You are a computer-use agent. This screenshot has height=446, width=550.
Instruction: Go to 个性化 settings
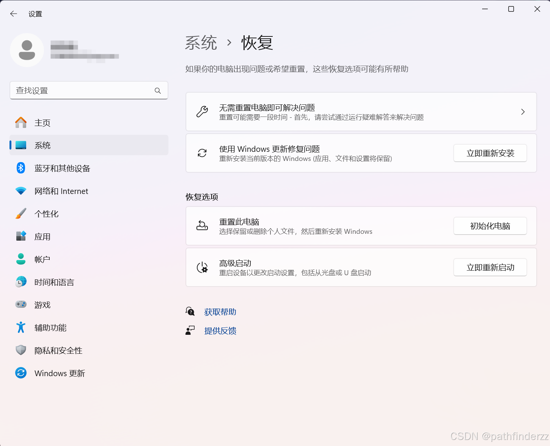click(x=89, y=214)
